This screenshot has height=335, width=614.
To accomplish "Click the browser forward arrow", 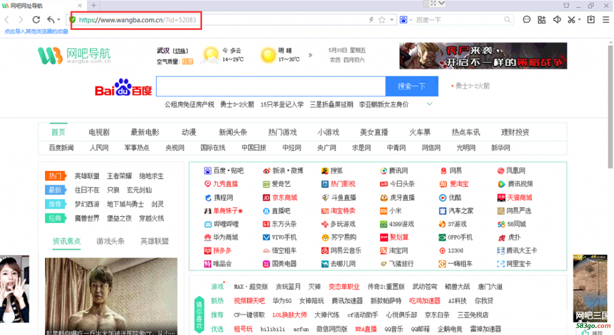I will (x=21, y=20).
